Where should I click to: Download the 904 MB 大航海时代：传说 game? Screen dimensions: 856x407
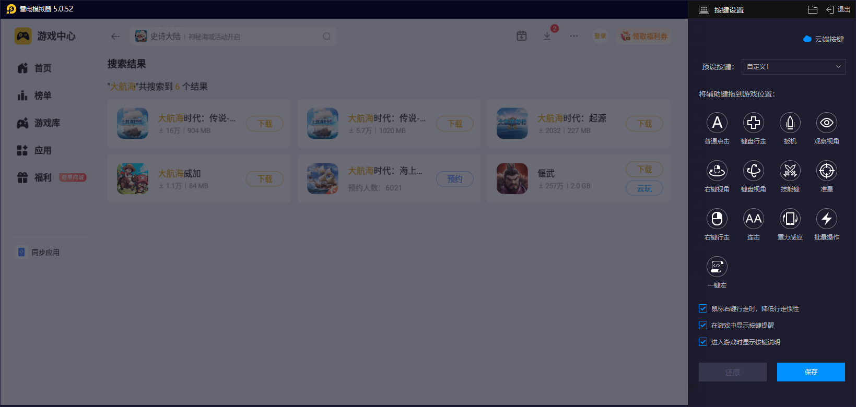(265, 124)
